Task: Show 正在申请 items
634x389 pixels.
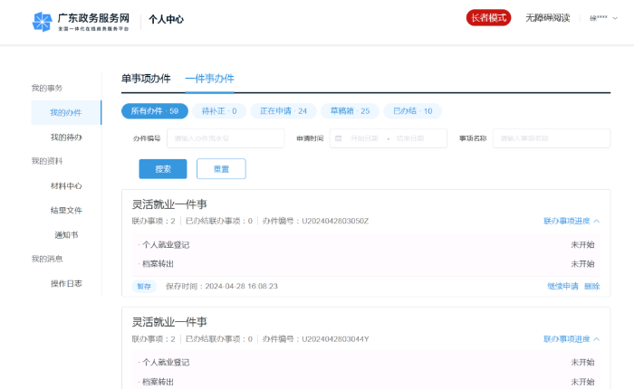Action: coord(283,111)
